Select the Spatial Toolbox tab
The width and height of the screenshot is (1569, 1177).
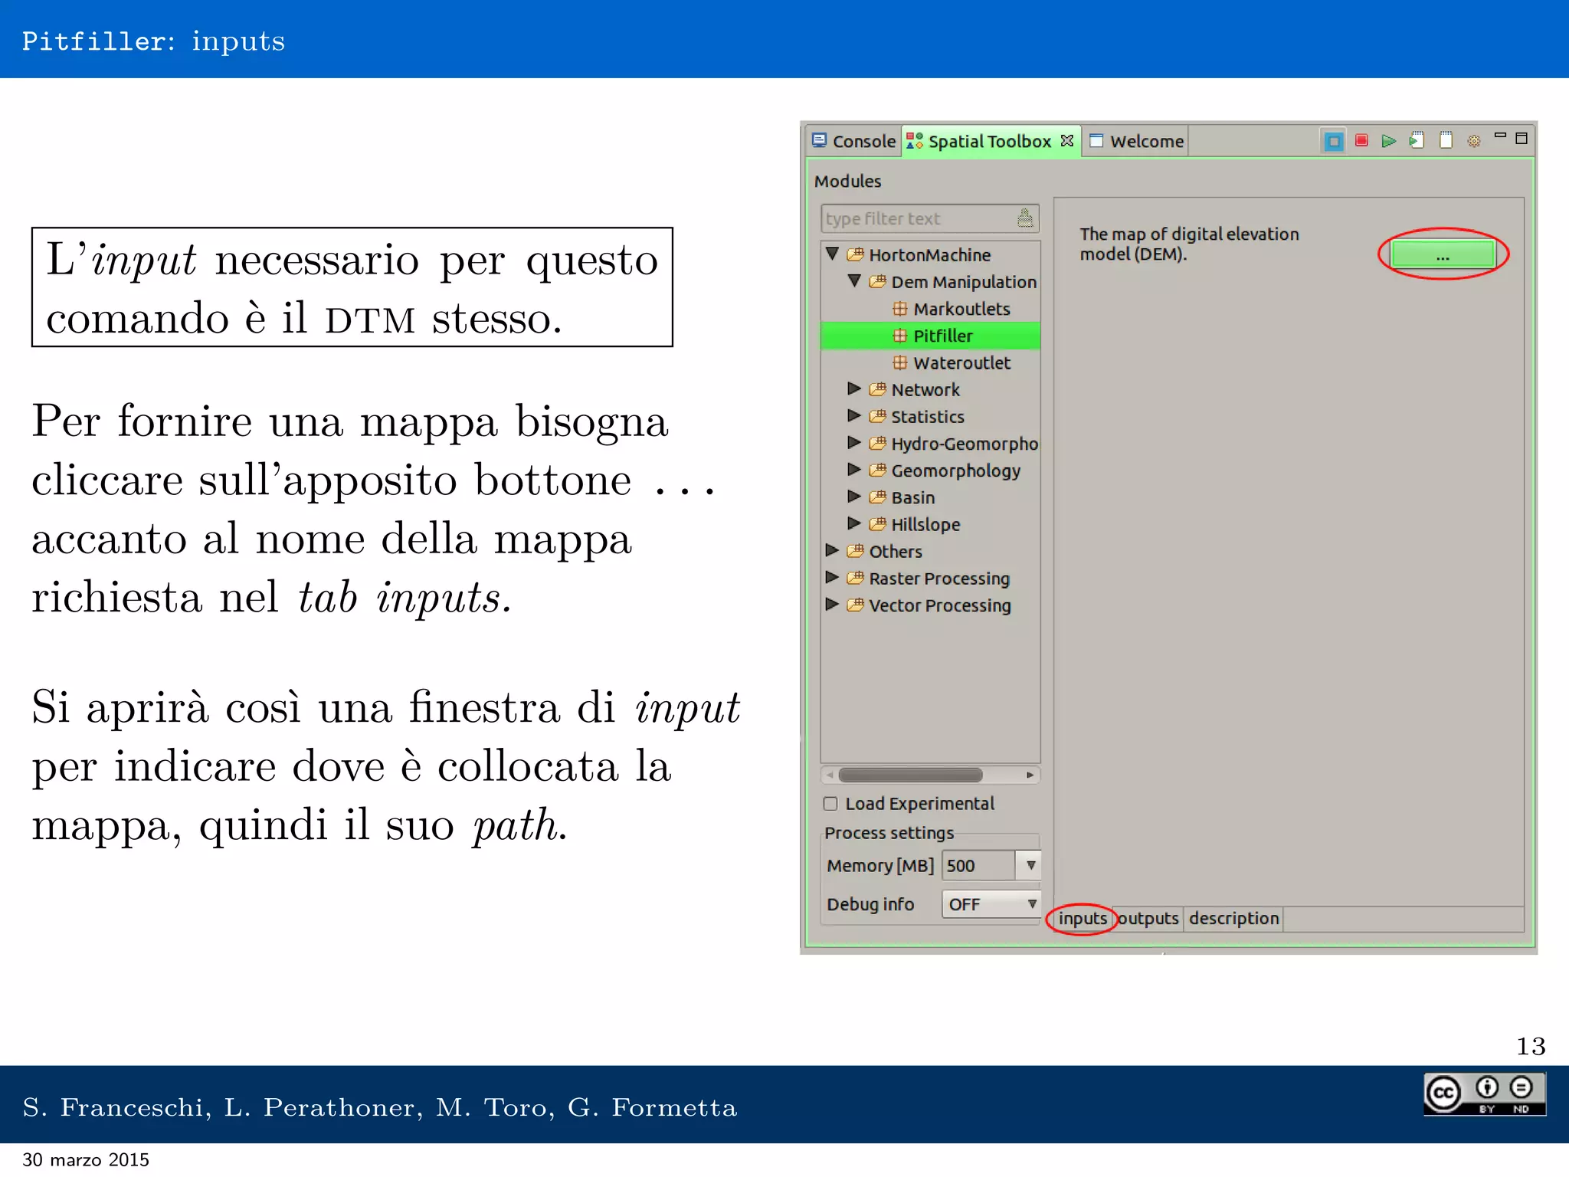[x=991, y=141]
